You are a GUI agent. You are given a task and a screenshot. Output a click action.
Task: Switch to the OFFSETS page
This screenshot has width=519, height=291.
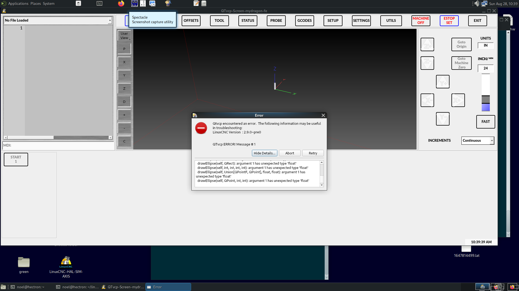pyautogui.click(x=191, y=20)
